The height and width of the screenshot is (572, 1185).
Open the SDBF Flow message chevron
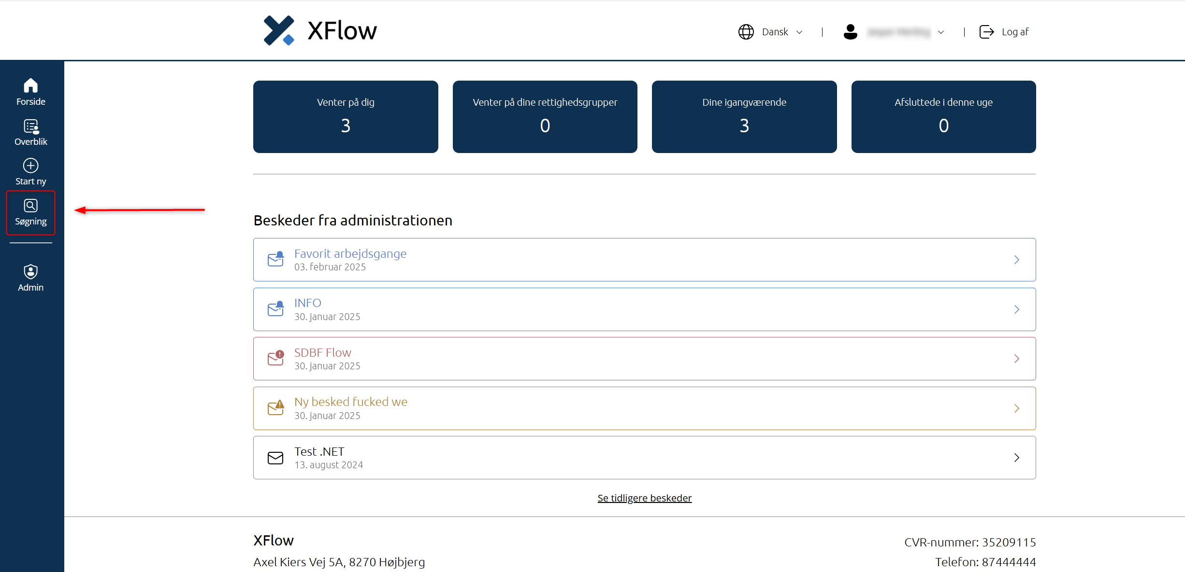pyautogui.click(x=1016, y=359)
